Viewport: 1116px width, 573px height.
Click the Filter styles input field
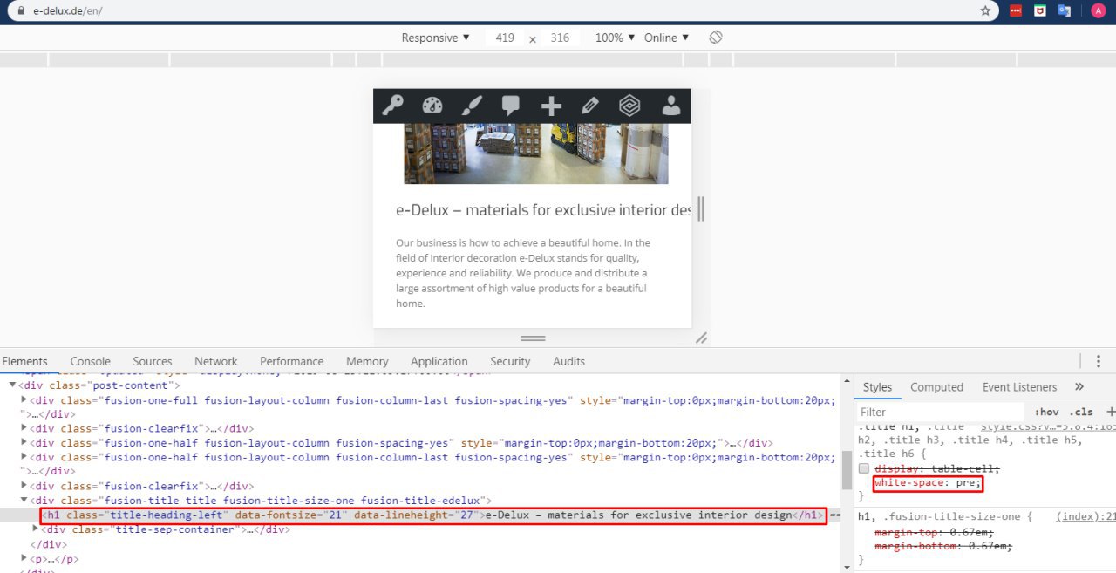tap(942, 412)
